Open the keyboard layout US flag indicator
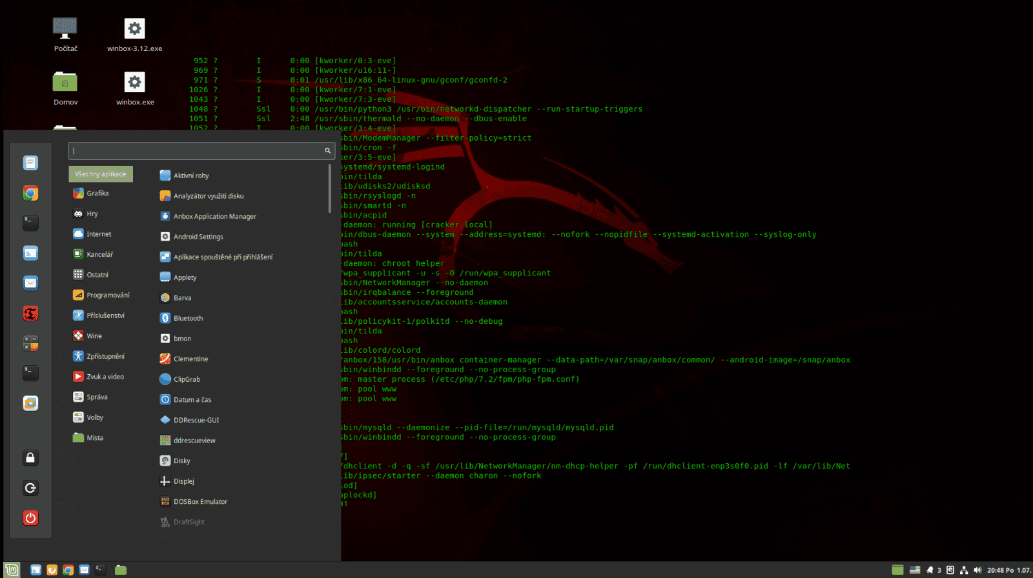Image resolution: width=1033 pixels, height=578 pixels. coord(915,570)
